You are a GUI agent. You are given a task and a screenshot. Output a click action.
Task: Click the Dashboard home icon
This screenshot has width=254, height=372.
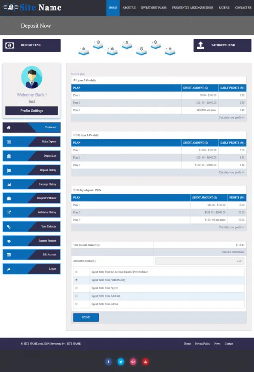pos(9,128)
